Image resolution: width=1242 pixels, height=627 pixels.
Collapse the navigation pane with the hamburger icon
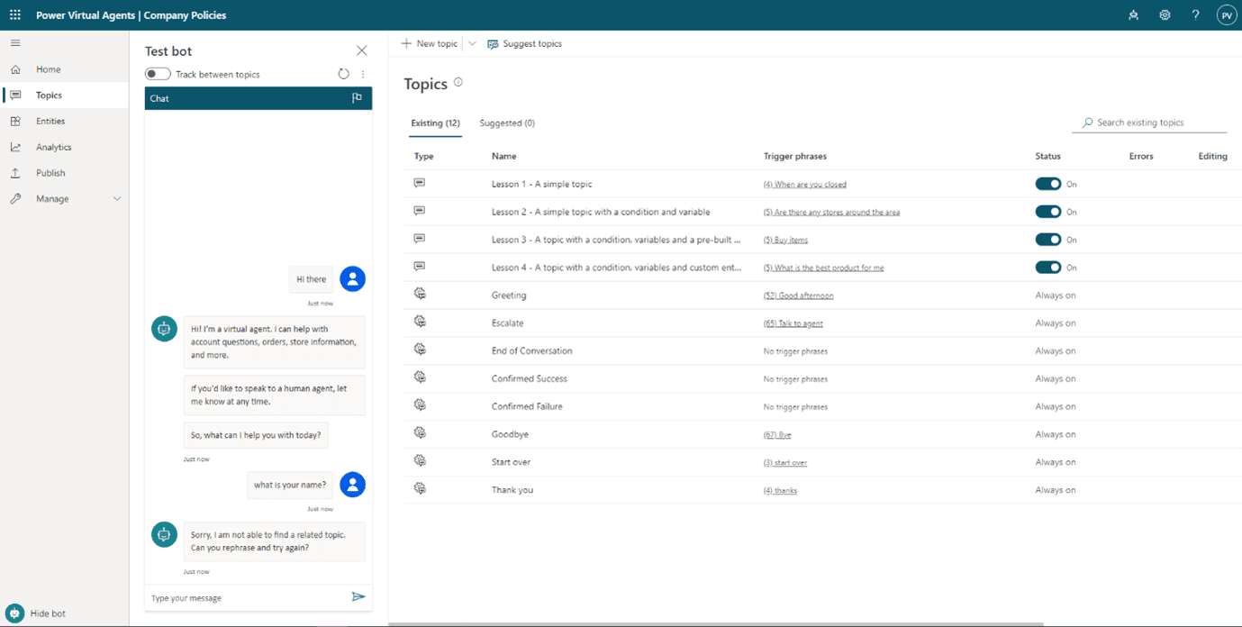pos(14,42)
